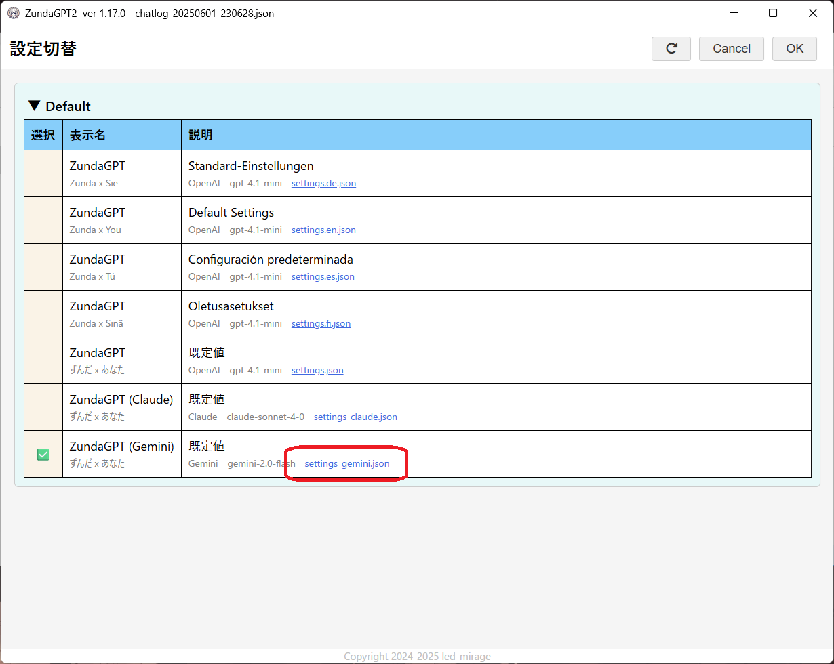Click the Zunda x Sie subtitle
The image size is (834, 664).
click(x=94, y=183)
